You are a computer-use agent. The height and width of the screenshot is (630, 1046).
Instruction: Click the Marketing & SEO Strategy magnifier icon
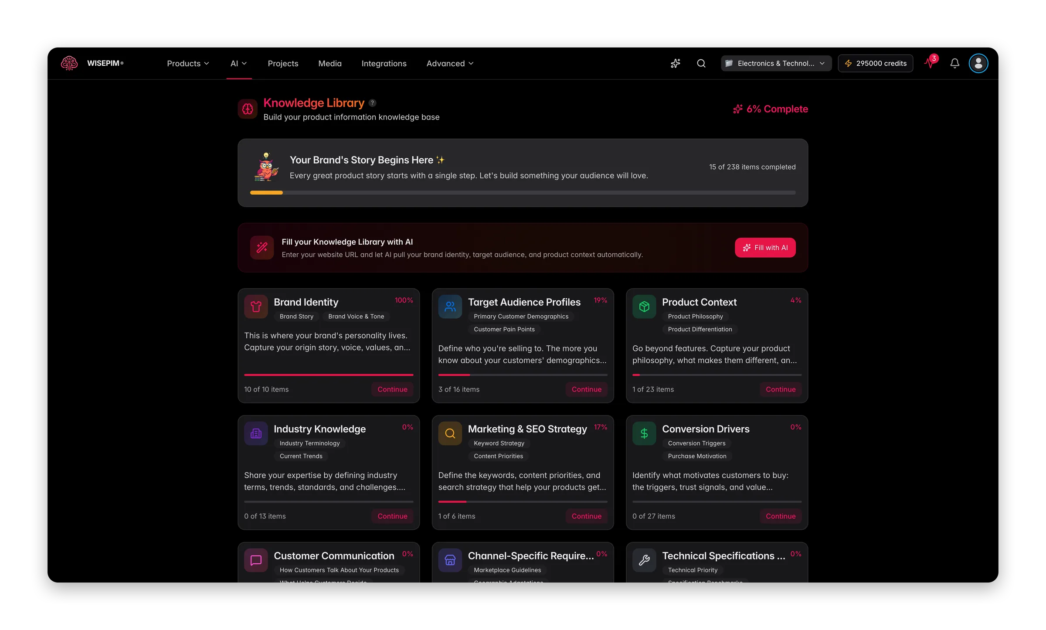click(450, 433)
